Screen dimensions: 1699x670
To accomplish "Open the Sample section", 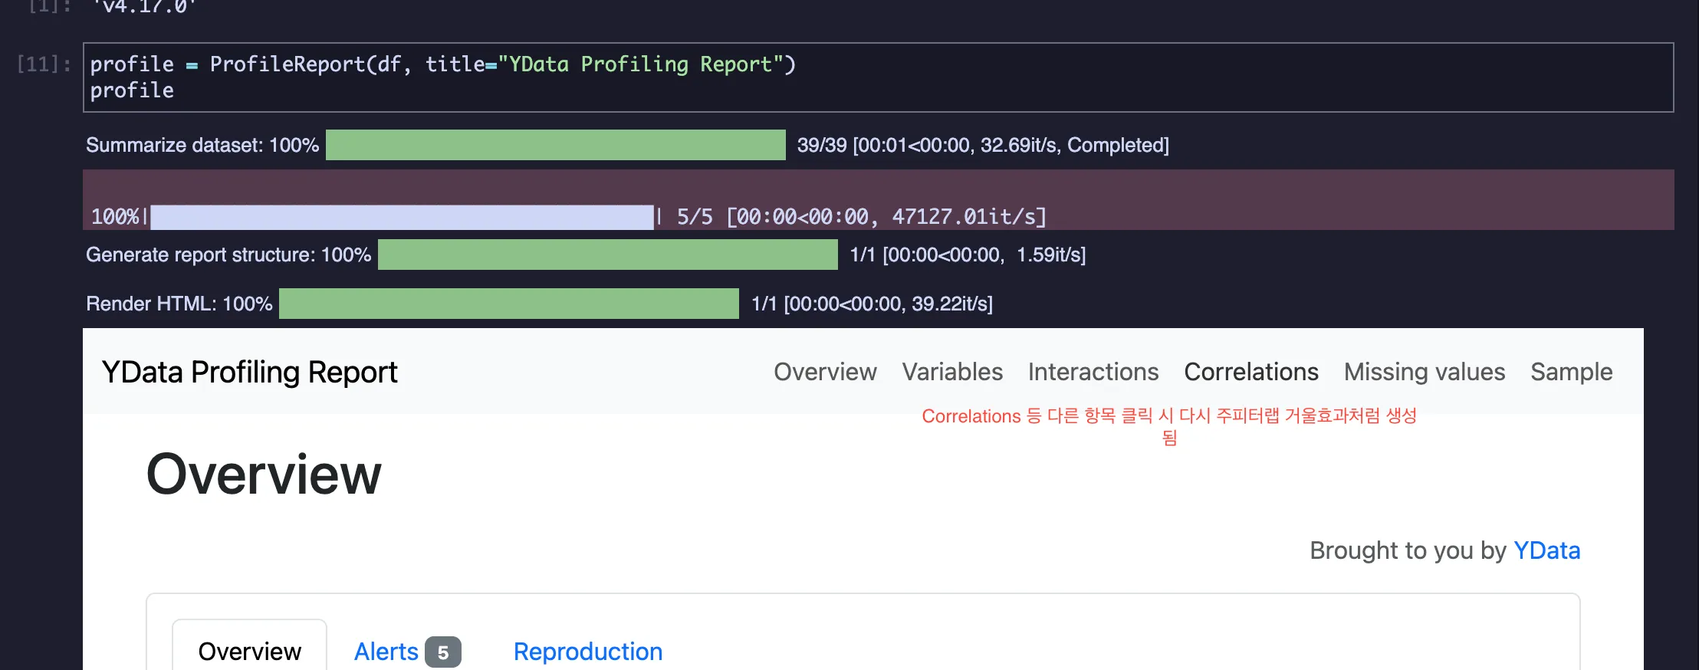I will click(1572, 372).
